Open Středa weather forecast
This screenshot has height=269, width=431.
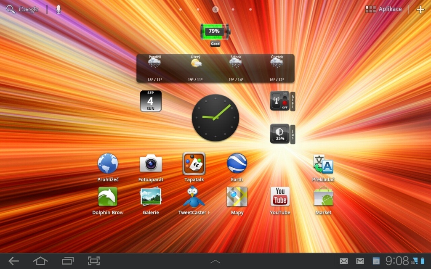[x=236, y=69]
